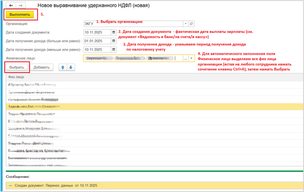Open calendar for income date 'больше или равно'
Image resolution: width=304 pixels, height=192 pixels.
click(114, 41)
